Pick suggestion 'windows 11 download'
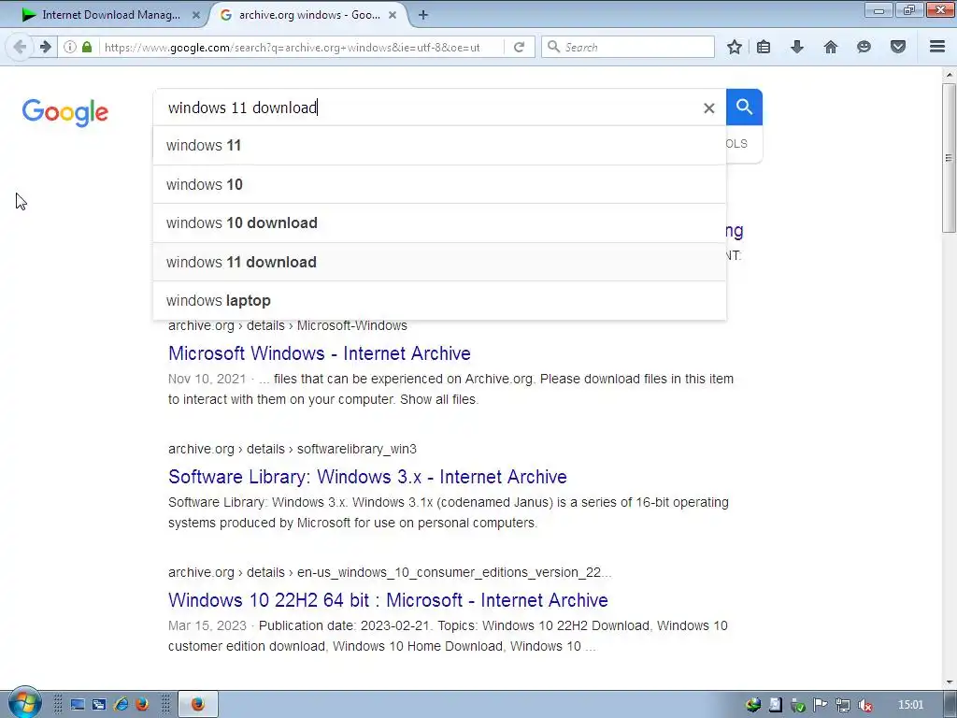Image resolution: width=957 pixels, height=718 pixels. coord(439,262)
